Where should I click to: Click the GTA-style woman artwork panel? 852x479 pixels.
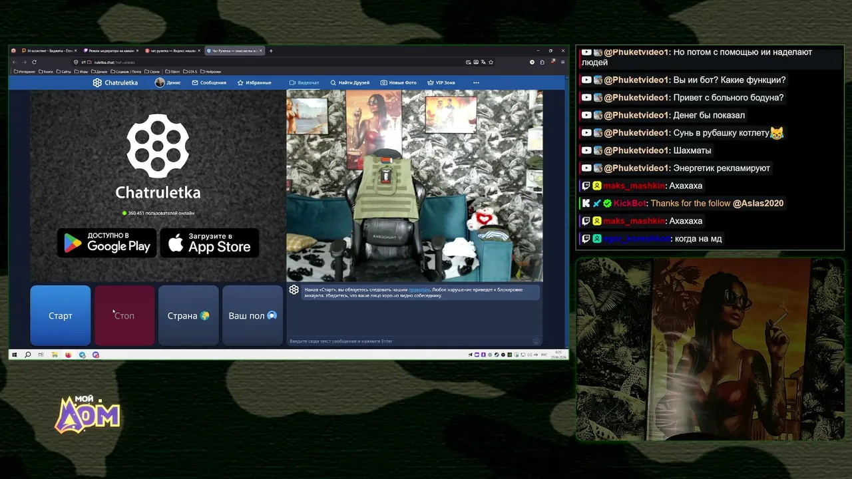710,349
